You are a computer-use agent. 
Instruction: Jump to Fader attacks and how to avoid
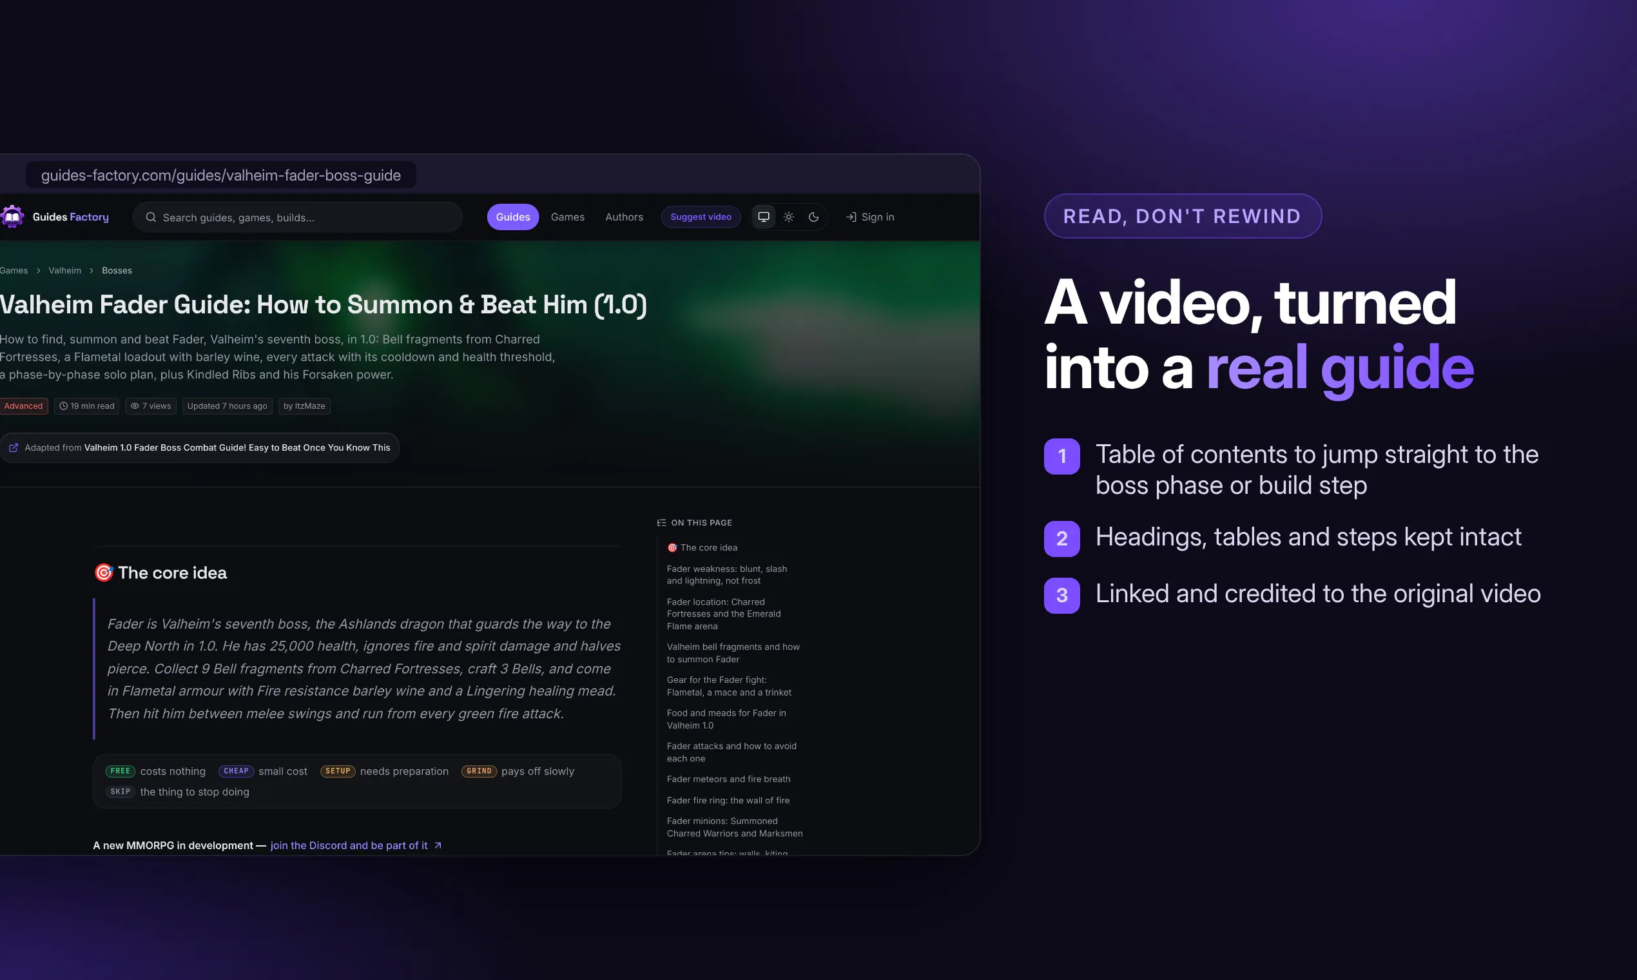coord(731,752)
